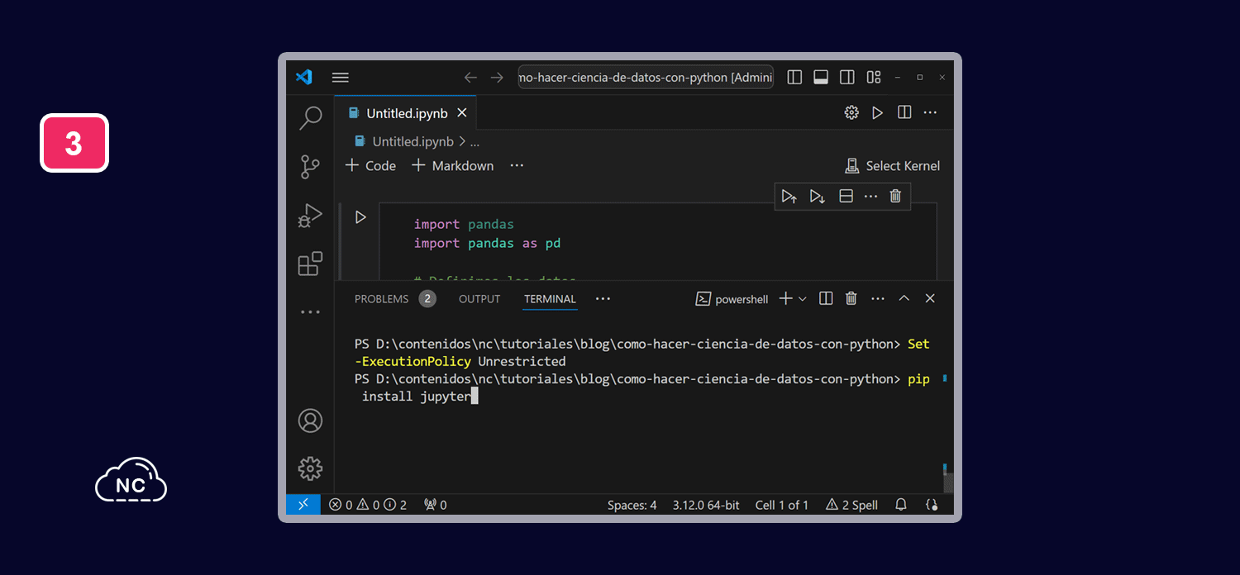1240x575 pixels.
Task: Open the hamburger application menu
Action: click(x=341, y=77)
